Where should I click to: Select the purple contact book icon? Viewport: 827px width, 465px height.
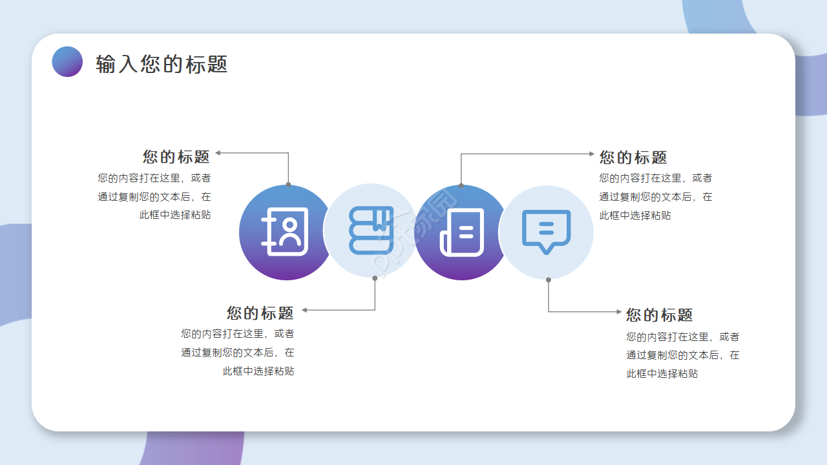[284, 231]
